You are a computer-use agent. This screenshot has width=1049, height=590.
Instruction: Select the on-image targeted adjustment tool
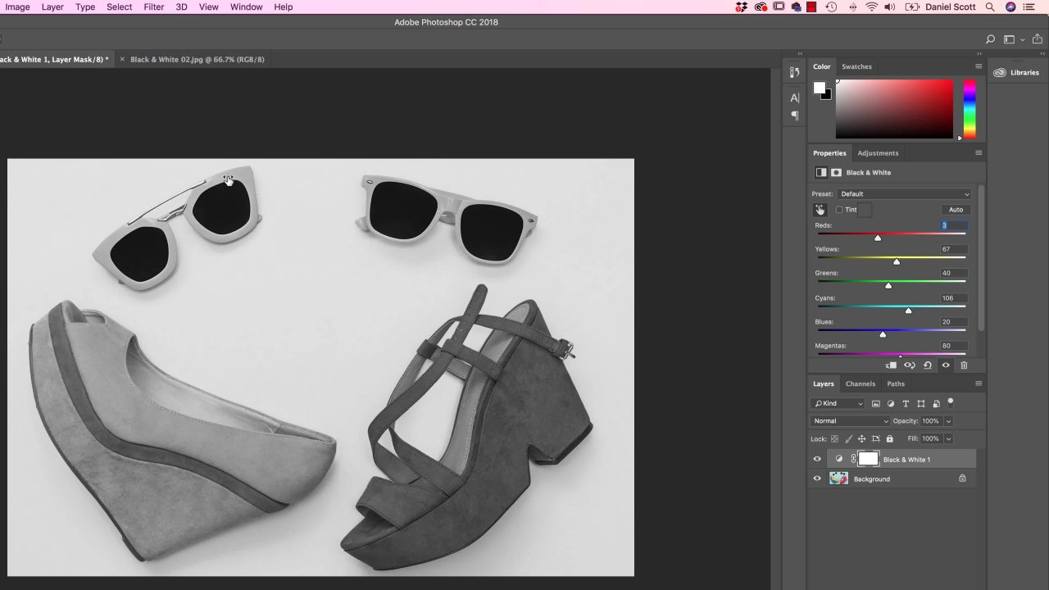point(820,210)
